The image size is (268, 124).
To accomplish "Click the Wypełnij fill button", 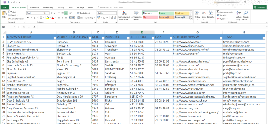I will [222, 15].
